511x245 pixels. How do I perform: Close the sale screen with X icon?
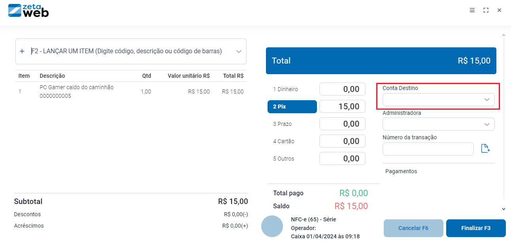500,10
